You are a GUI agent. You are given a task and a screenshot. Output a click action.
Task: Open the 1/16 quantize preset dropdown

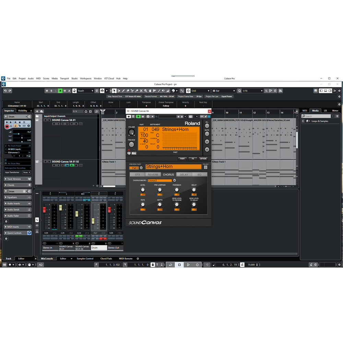point(253,91)
